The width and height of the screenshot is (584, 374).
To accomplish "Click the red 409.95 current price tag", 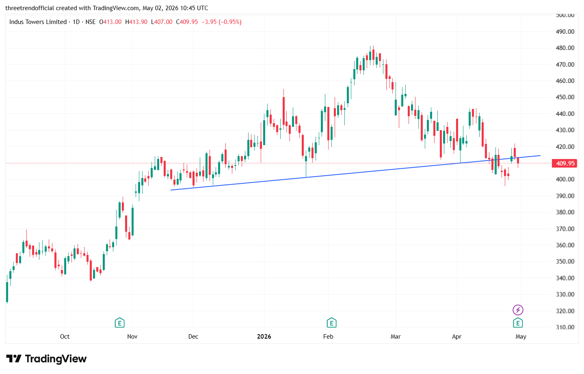I will coord(565,163).
